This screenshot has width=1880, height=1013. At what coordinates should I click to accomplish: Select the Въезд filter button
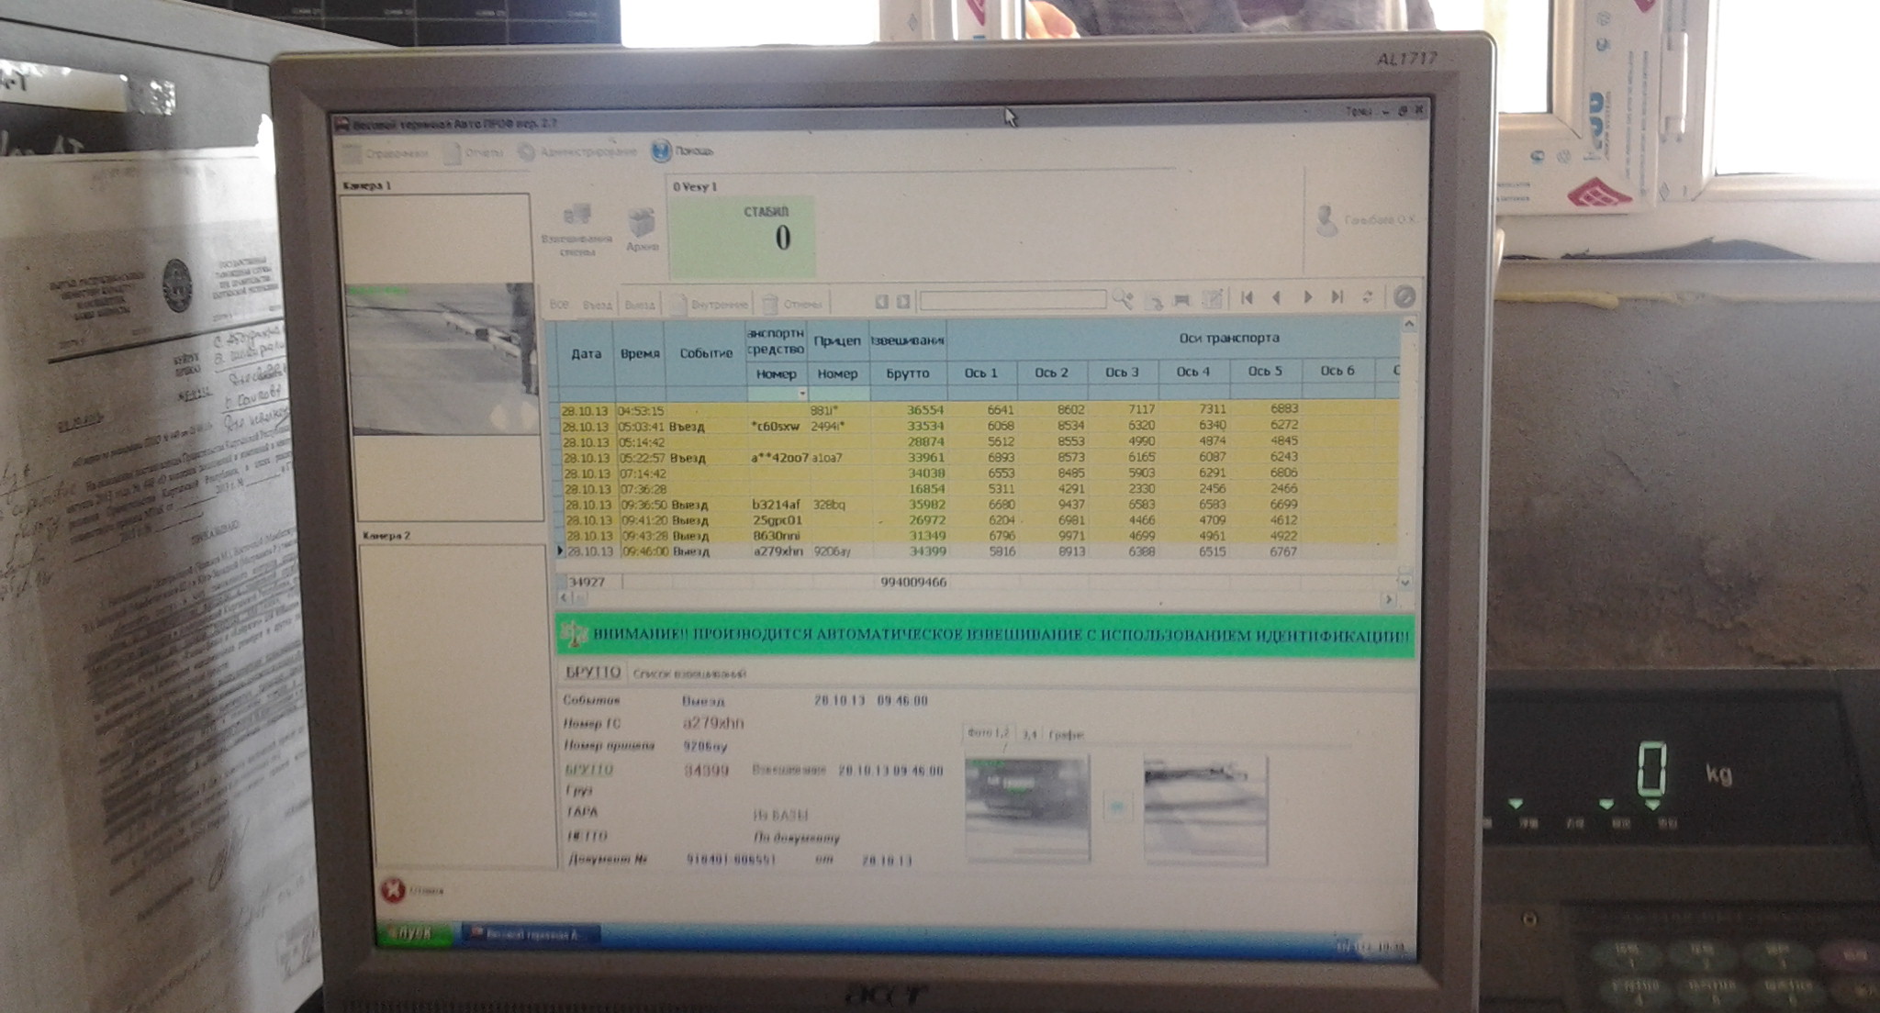(597, 305)
